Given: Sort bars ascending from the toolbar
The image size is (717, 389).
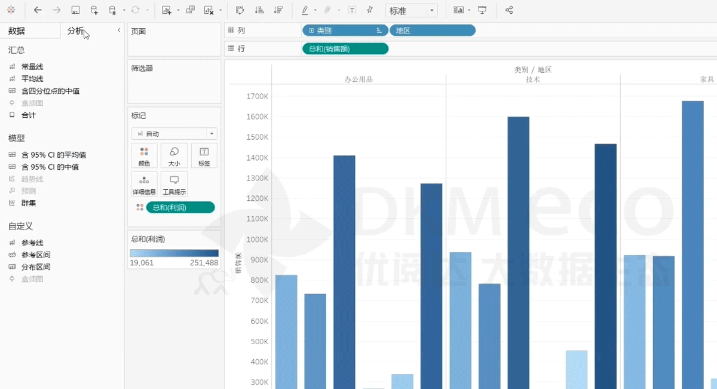Looking at the screenshot, I should (x=259, y=10).
